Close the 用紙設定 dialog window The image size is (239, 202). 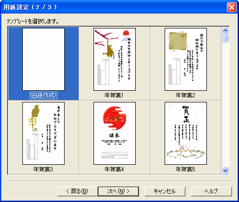232,7
